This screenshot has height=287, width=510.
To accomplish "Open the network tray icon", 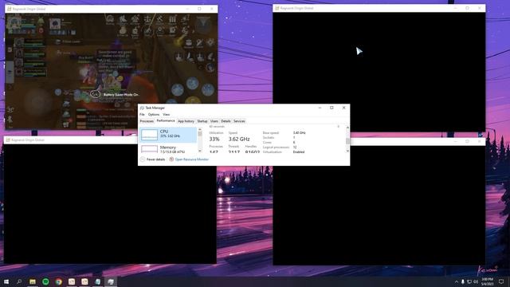I will (x=469, y=281).
